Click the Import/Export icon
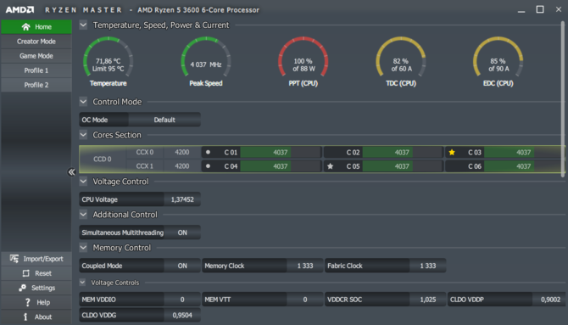Viewport: 568px width, 325px height. [14, 259]
